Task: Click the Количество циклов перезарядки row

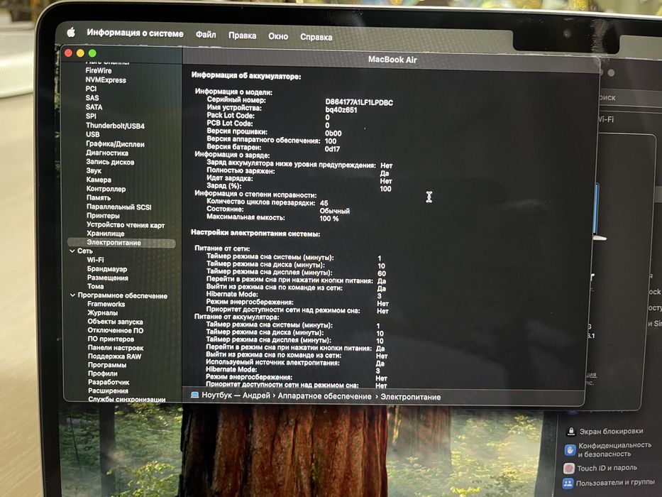Action: coord(267,202)
